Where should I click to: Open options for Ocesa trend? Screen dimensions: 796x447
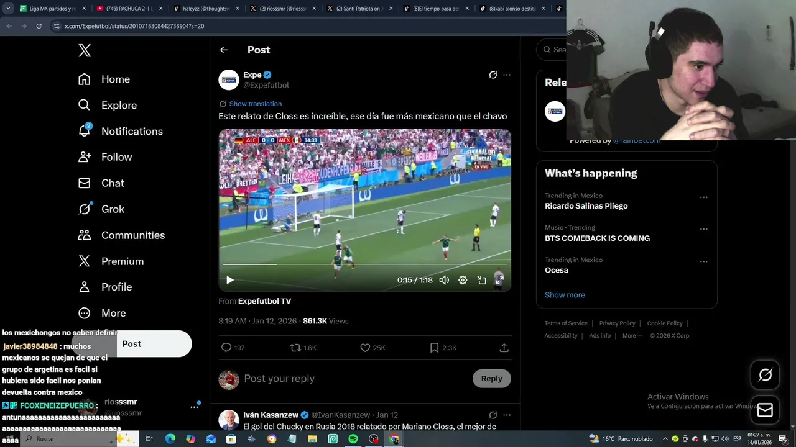tap(703, 261)
